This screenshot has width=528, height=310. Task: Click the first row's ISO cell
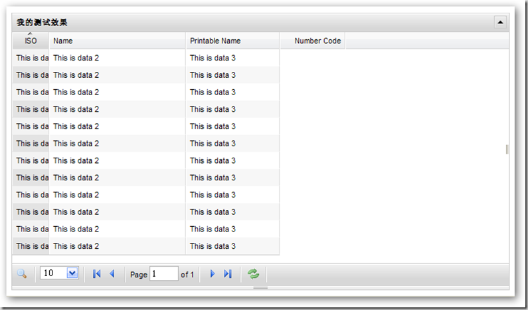31,59
